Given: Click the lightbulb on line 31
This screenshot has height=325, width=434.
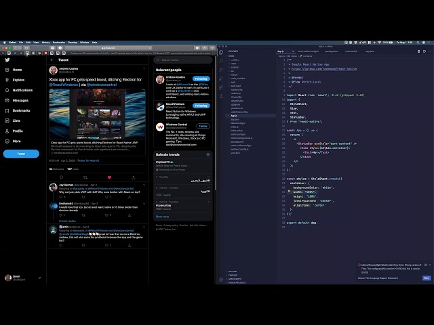Looking at the screenshot, I should [x=289, y=192].
